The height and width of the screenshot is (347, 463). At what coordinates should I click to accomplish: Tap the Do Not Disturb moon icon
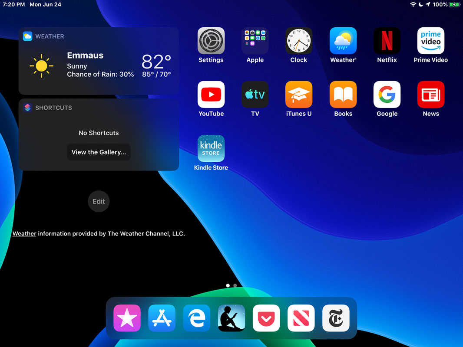420,4
